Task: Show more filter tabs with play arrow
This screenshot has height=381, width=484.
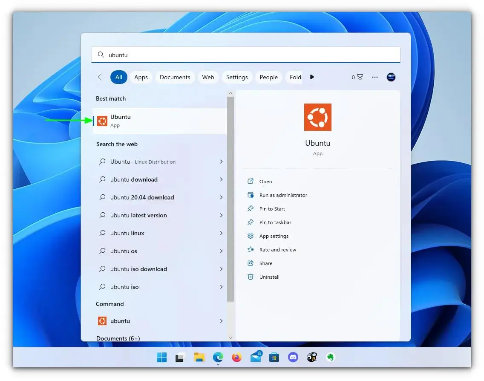Action: (x=312, y=77)
